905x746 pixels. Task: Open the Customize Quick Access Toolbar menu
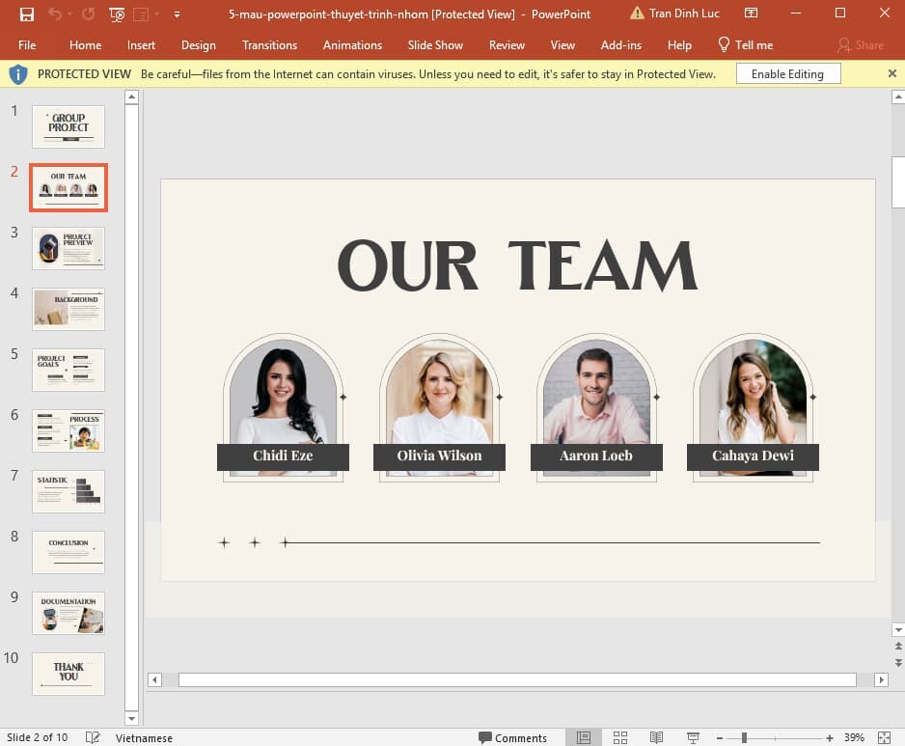(177, 14)
